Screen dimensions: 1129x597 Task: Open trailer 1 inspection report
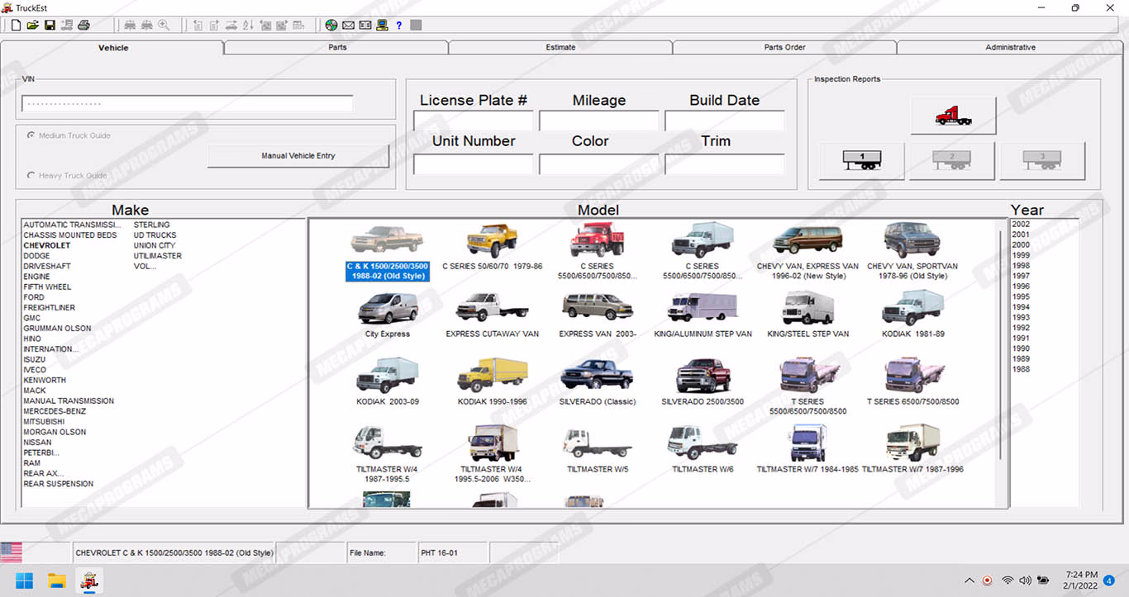(x=862, y=160)
